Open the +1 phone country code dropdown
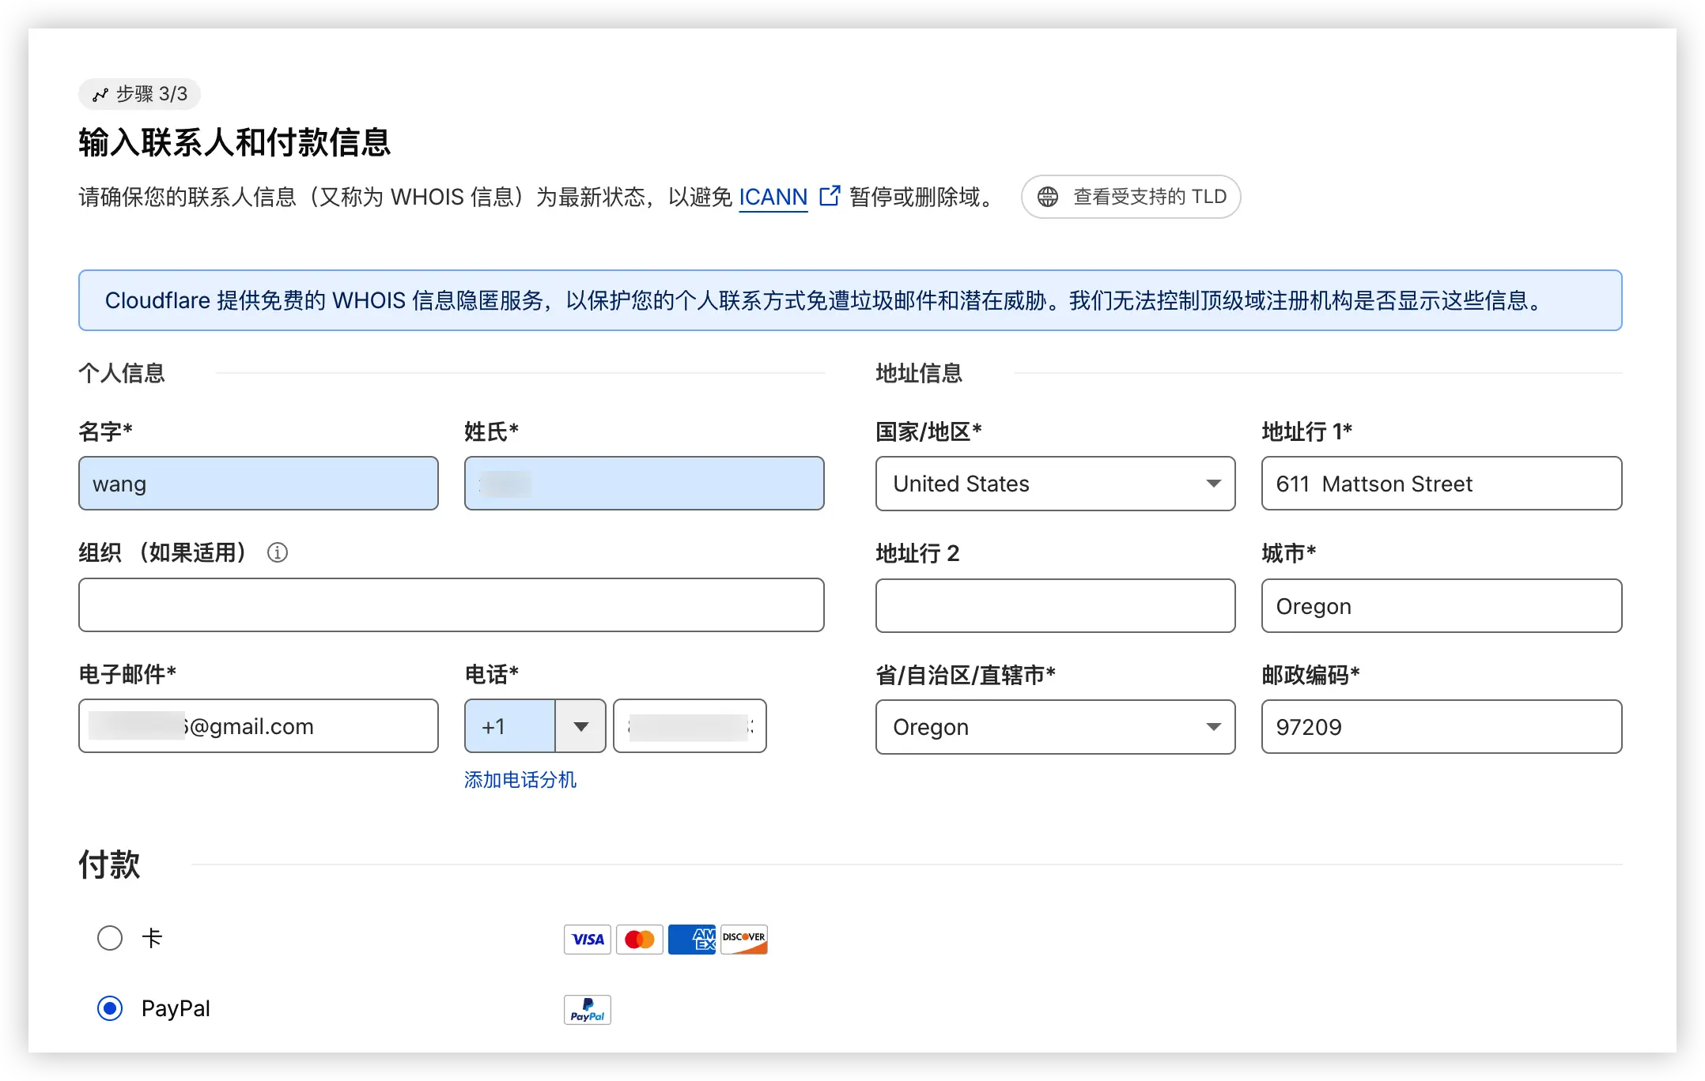1705x1081 pixels. (x=580, y=725)
